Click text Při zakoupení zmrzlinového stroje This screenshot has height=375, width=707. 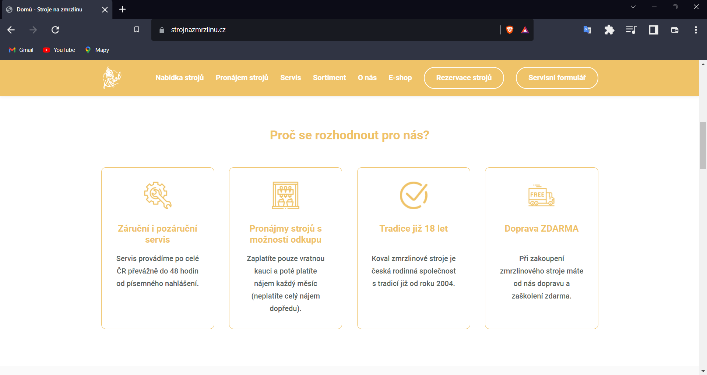point(541,277)
